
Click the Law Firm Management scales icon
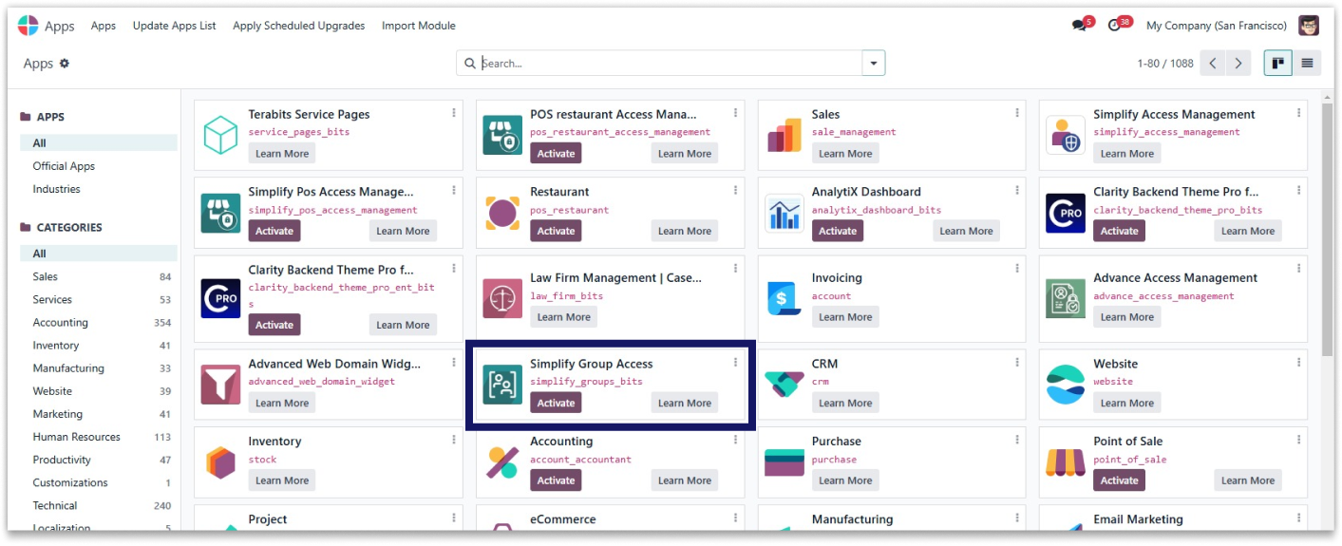point(502,299)
